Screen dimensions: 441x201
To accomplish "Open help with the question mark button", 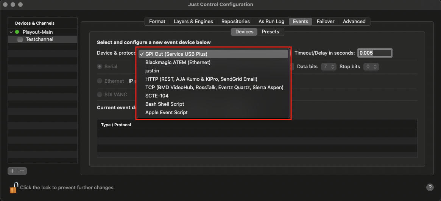I will pyautogui.click(x=430, y=187).
